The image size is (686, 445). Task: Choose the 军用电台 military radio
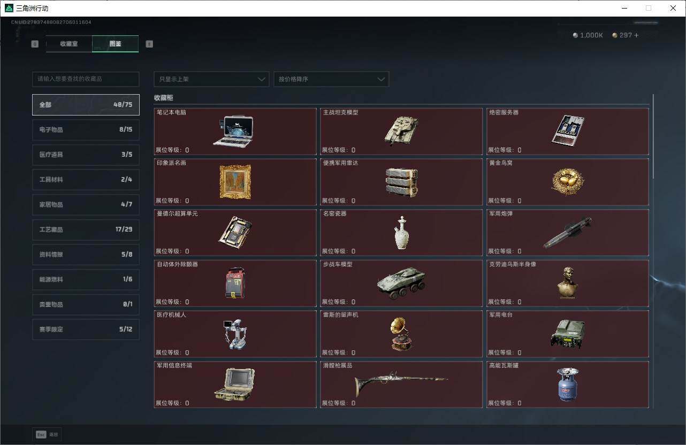[x=568, y=334]
